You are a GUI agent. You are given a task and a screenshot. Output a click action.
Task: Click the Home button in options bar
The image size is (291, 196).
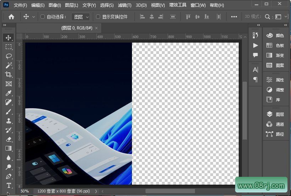click(11, 17)
